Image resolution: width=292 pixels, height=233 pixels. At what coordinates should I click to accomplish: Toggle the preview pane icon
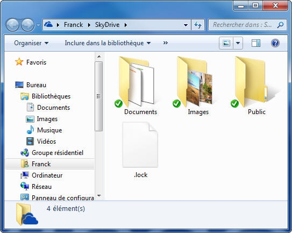[256, 43]
